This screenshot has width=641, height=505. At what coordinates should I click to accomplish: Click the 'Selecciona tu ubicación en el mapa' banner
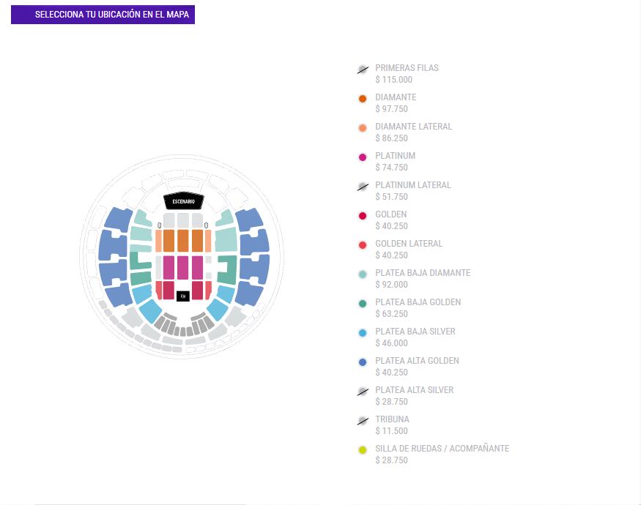(x=103, y=15)
